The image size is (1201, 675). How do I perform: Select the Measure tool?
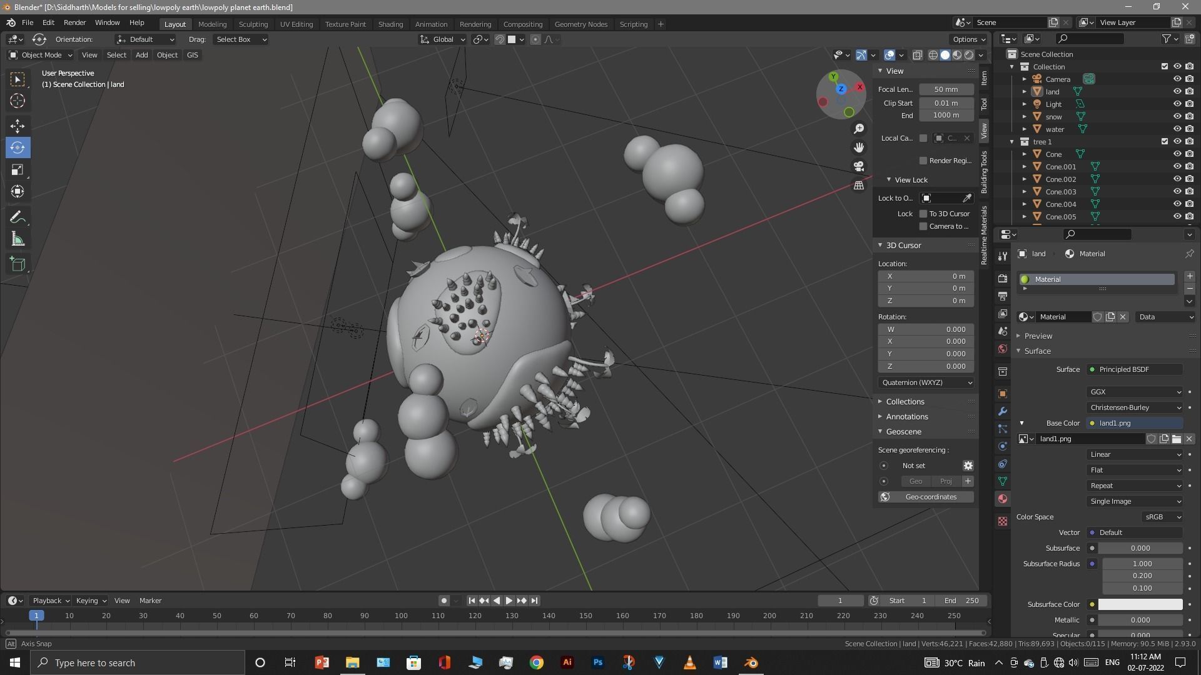pos(18,239)
